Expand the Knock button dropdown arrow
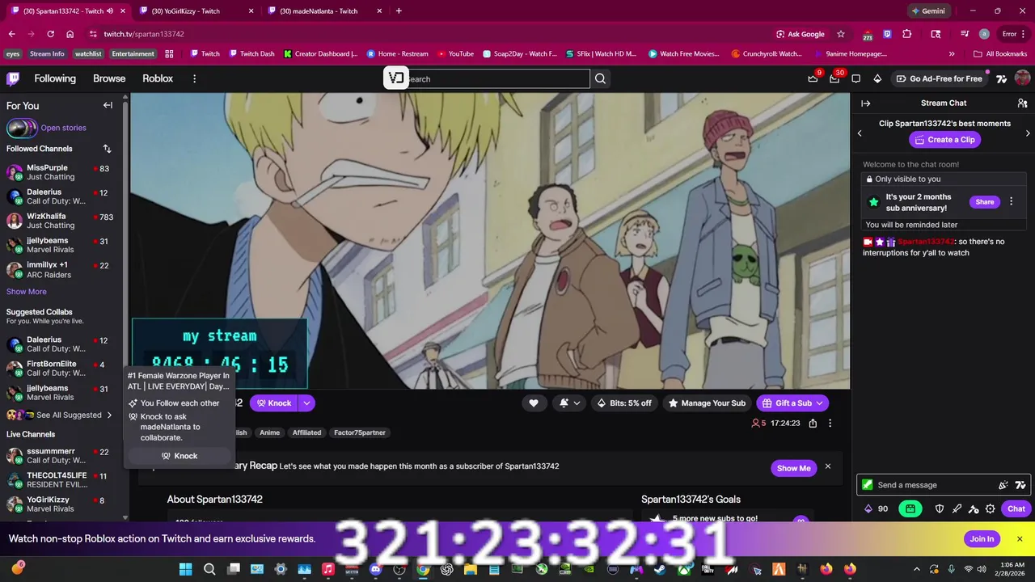1035x582 pixels. (x=306, y=403)
